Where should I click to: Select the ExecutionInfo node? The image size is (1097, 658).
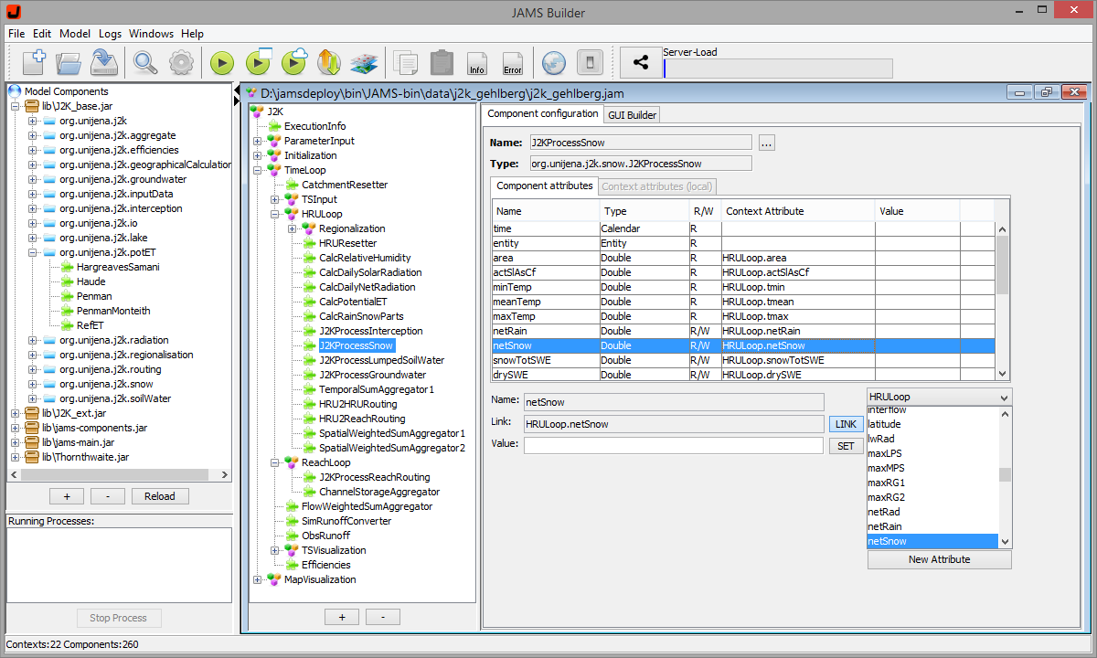click(x=314, y=126)
